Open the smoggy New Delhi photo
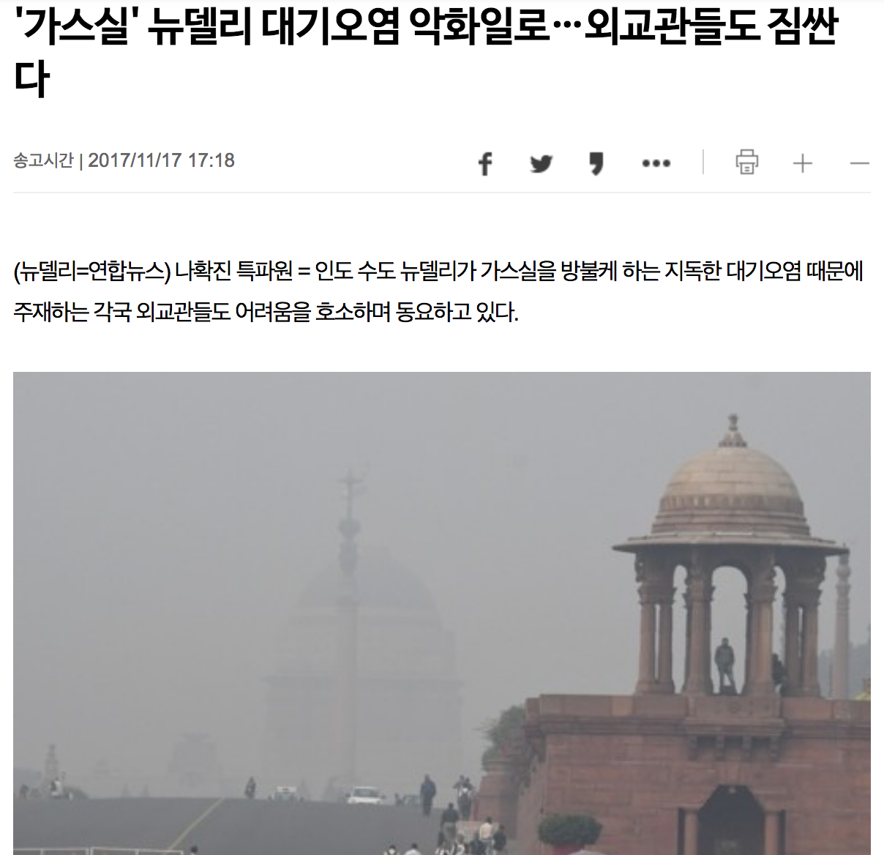The width and height of the screenshot is (884, 855). tap(442, 613)
